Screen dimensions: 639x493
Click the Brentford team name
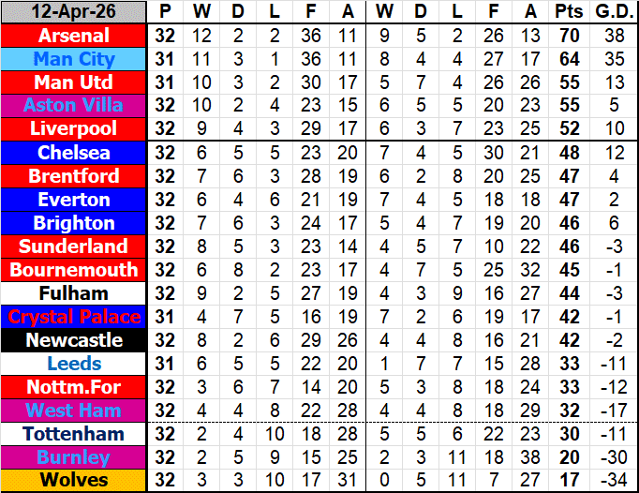point(74,176)
